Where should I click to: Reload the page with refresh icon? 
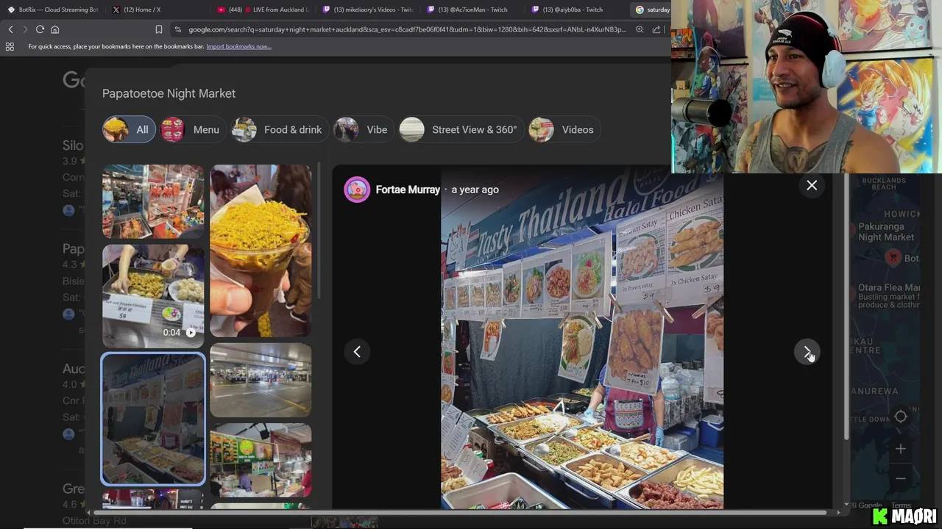click(x=40, y=29)
